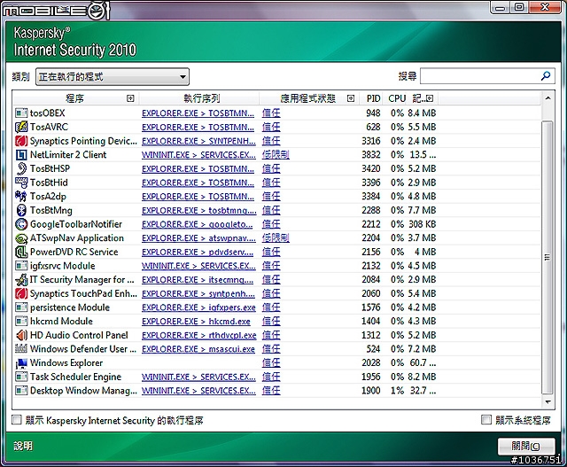Open execution chain link for tosOBEX
The image size is (567, 467).
pos(198,113)
